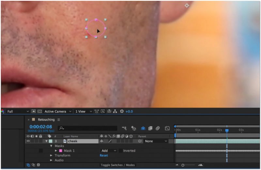Click the Reset Exposure icon
Image resolution: width=261 pixels, height=170 pixels.
[122, 111]
